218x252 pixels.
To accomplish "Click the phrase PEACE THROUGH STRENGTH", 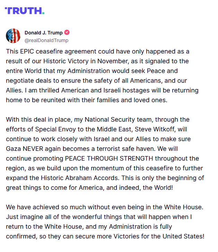I will coord(109,158).
